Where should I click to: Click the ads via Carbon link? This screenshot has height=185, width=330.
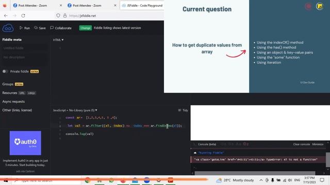(25, 171)
